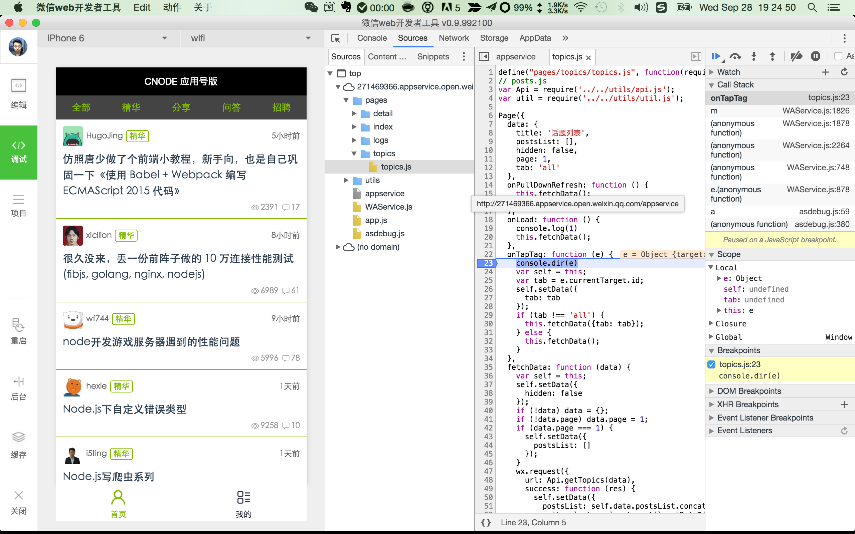The height and width of the screenshot is (534, 855).
Task: Add a new watch expression
Action: pos(825,72)
